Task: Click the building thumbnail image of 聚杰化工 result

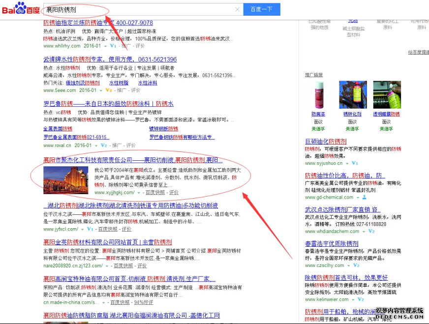Action: coord(65,180)
